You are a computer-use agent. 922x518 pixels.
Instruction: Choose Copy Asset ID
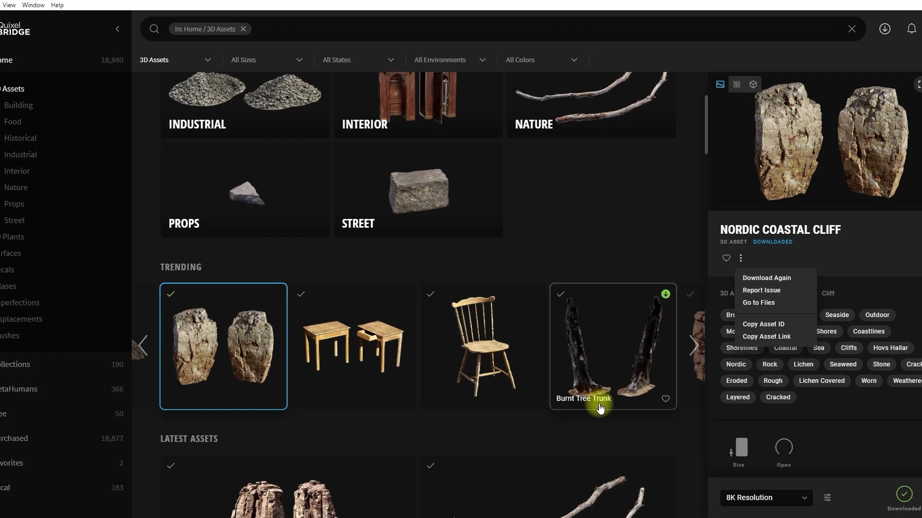click(764, 324)
